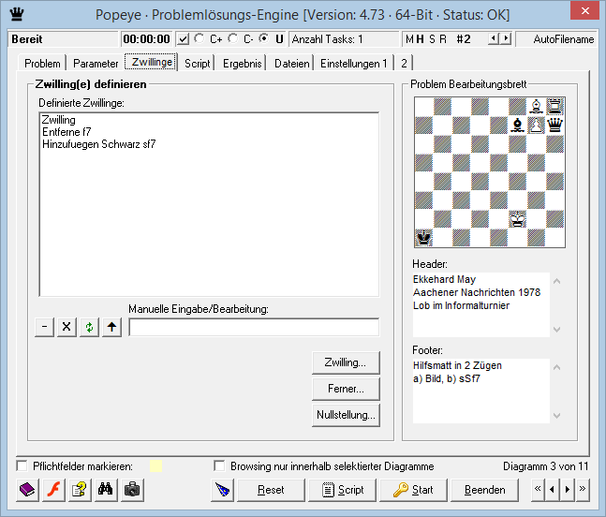Click the M stipulation letter

point(409,39)
